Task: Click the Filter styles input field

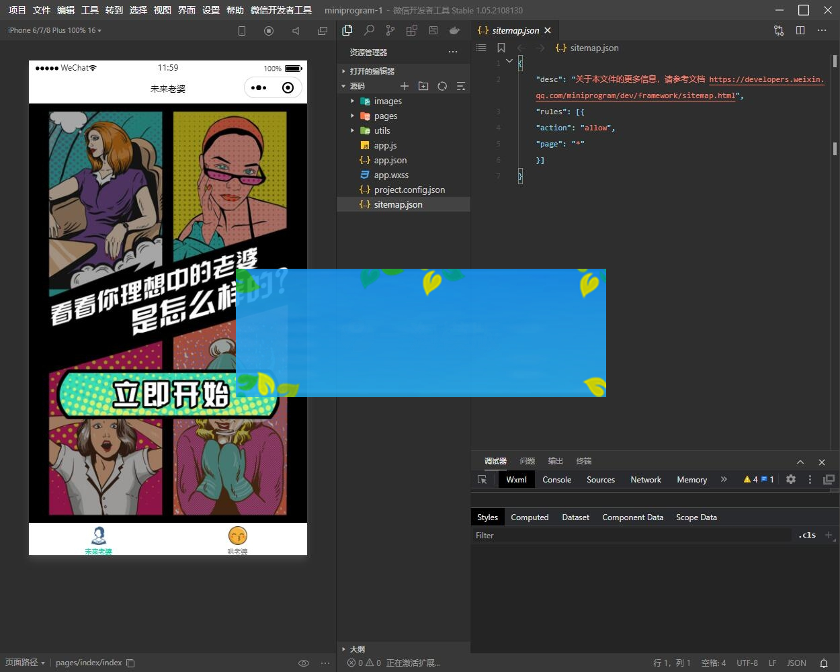Action: tap(632, 536)
